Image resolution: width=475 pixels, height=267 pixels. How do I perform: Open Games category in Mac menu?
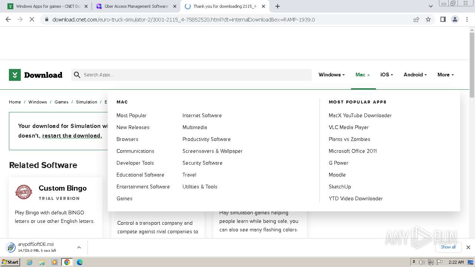point(124,198)
